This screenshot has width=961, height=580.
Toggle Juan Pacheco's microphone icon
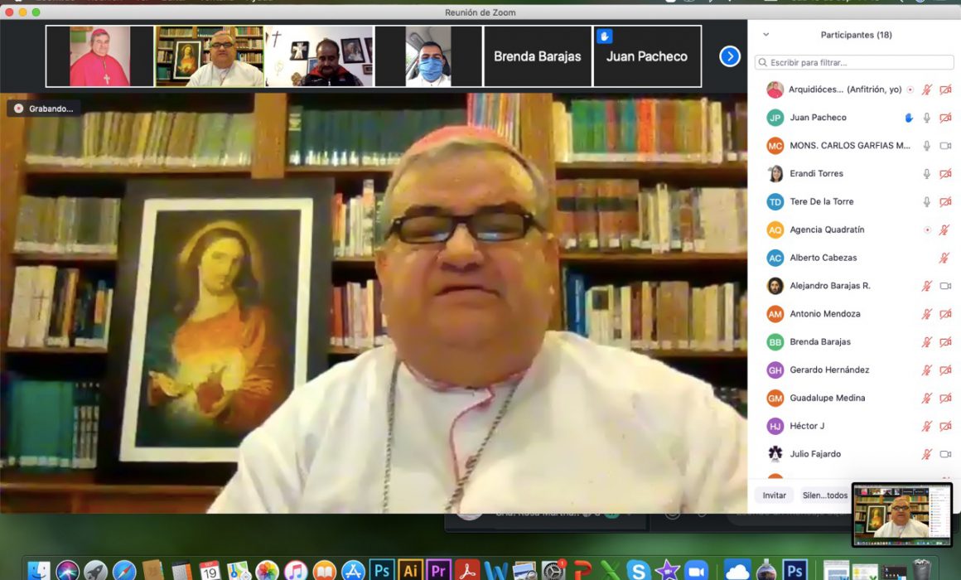(x=927, y=118)
